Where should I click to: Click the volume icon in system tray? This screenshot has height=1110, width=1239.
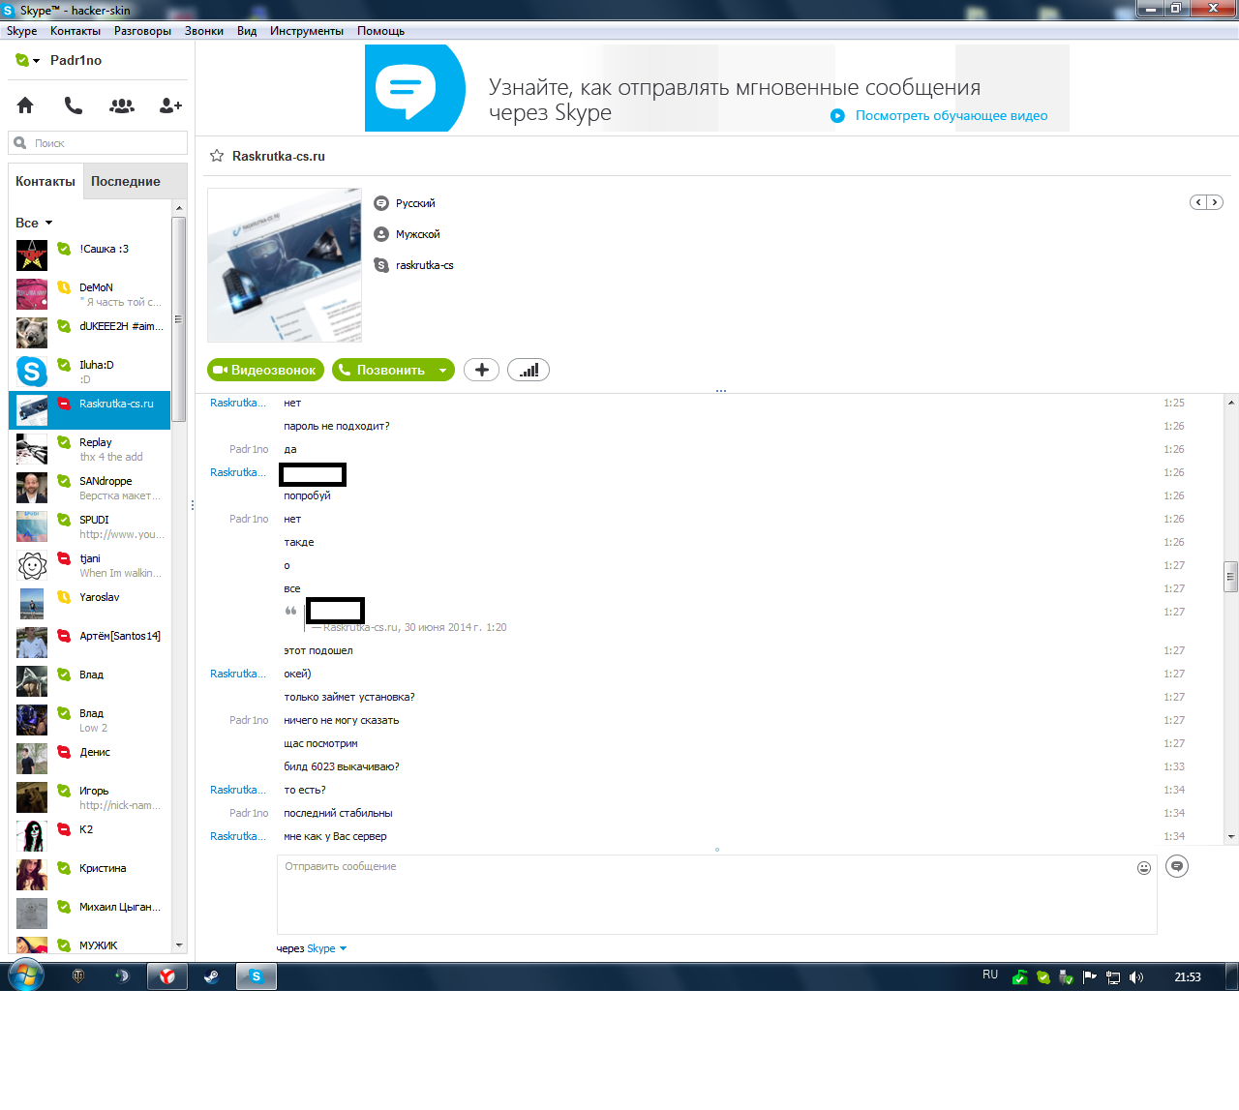(1136, 977)
